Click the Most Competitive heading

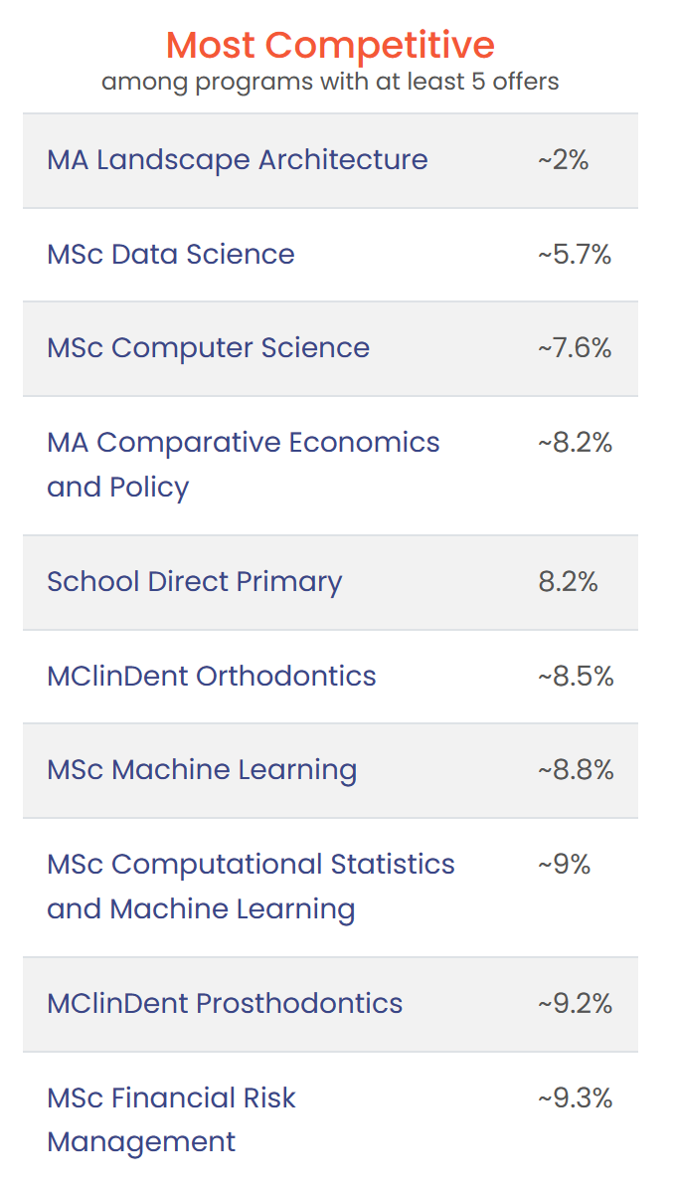(x=330, y=45)
